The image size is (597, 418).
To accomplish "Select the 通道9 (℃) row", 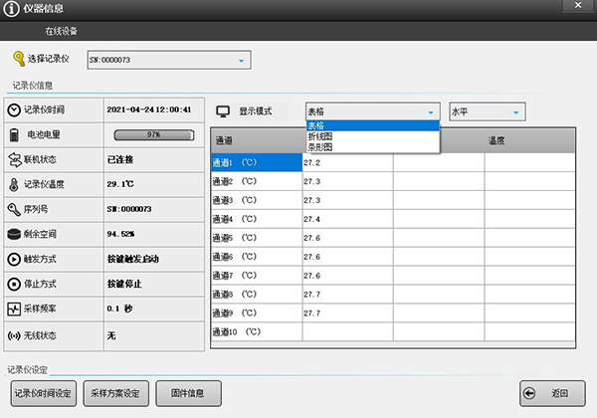I will click(393, 313).
